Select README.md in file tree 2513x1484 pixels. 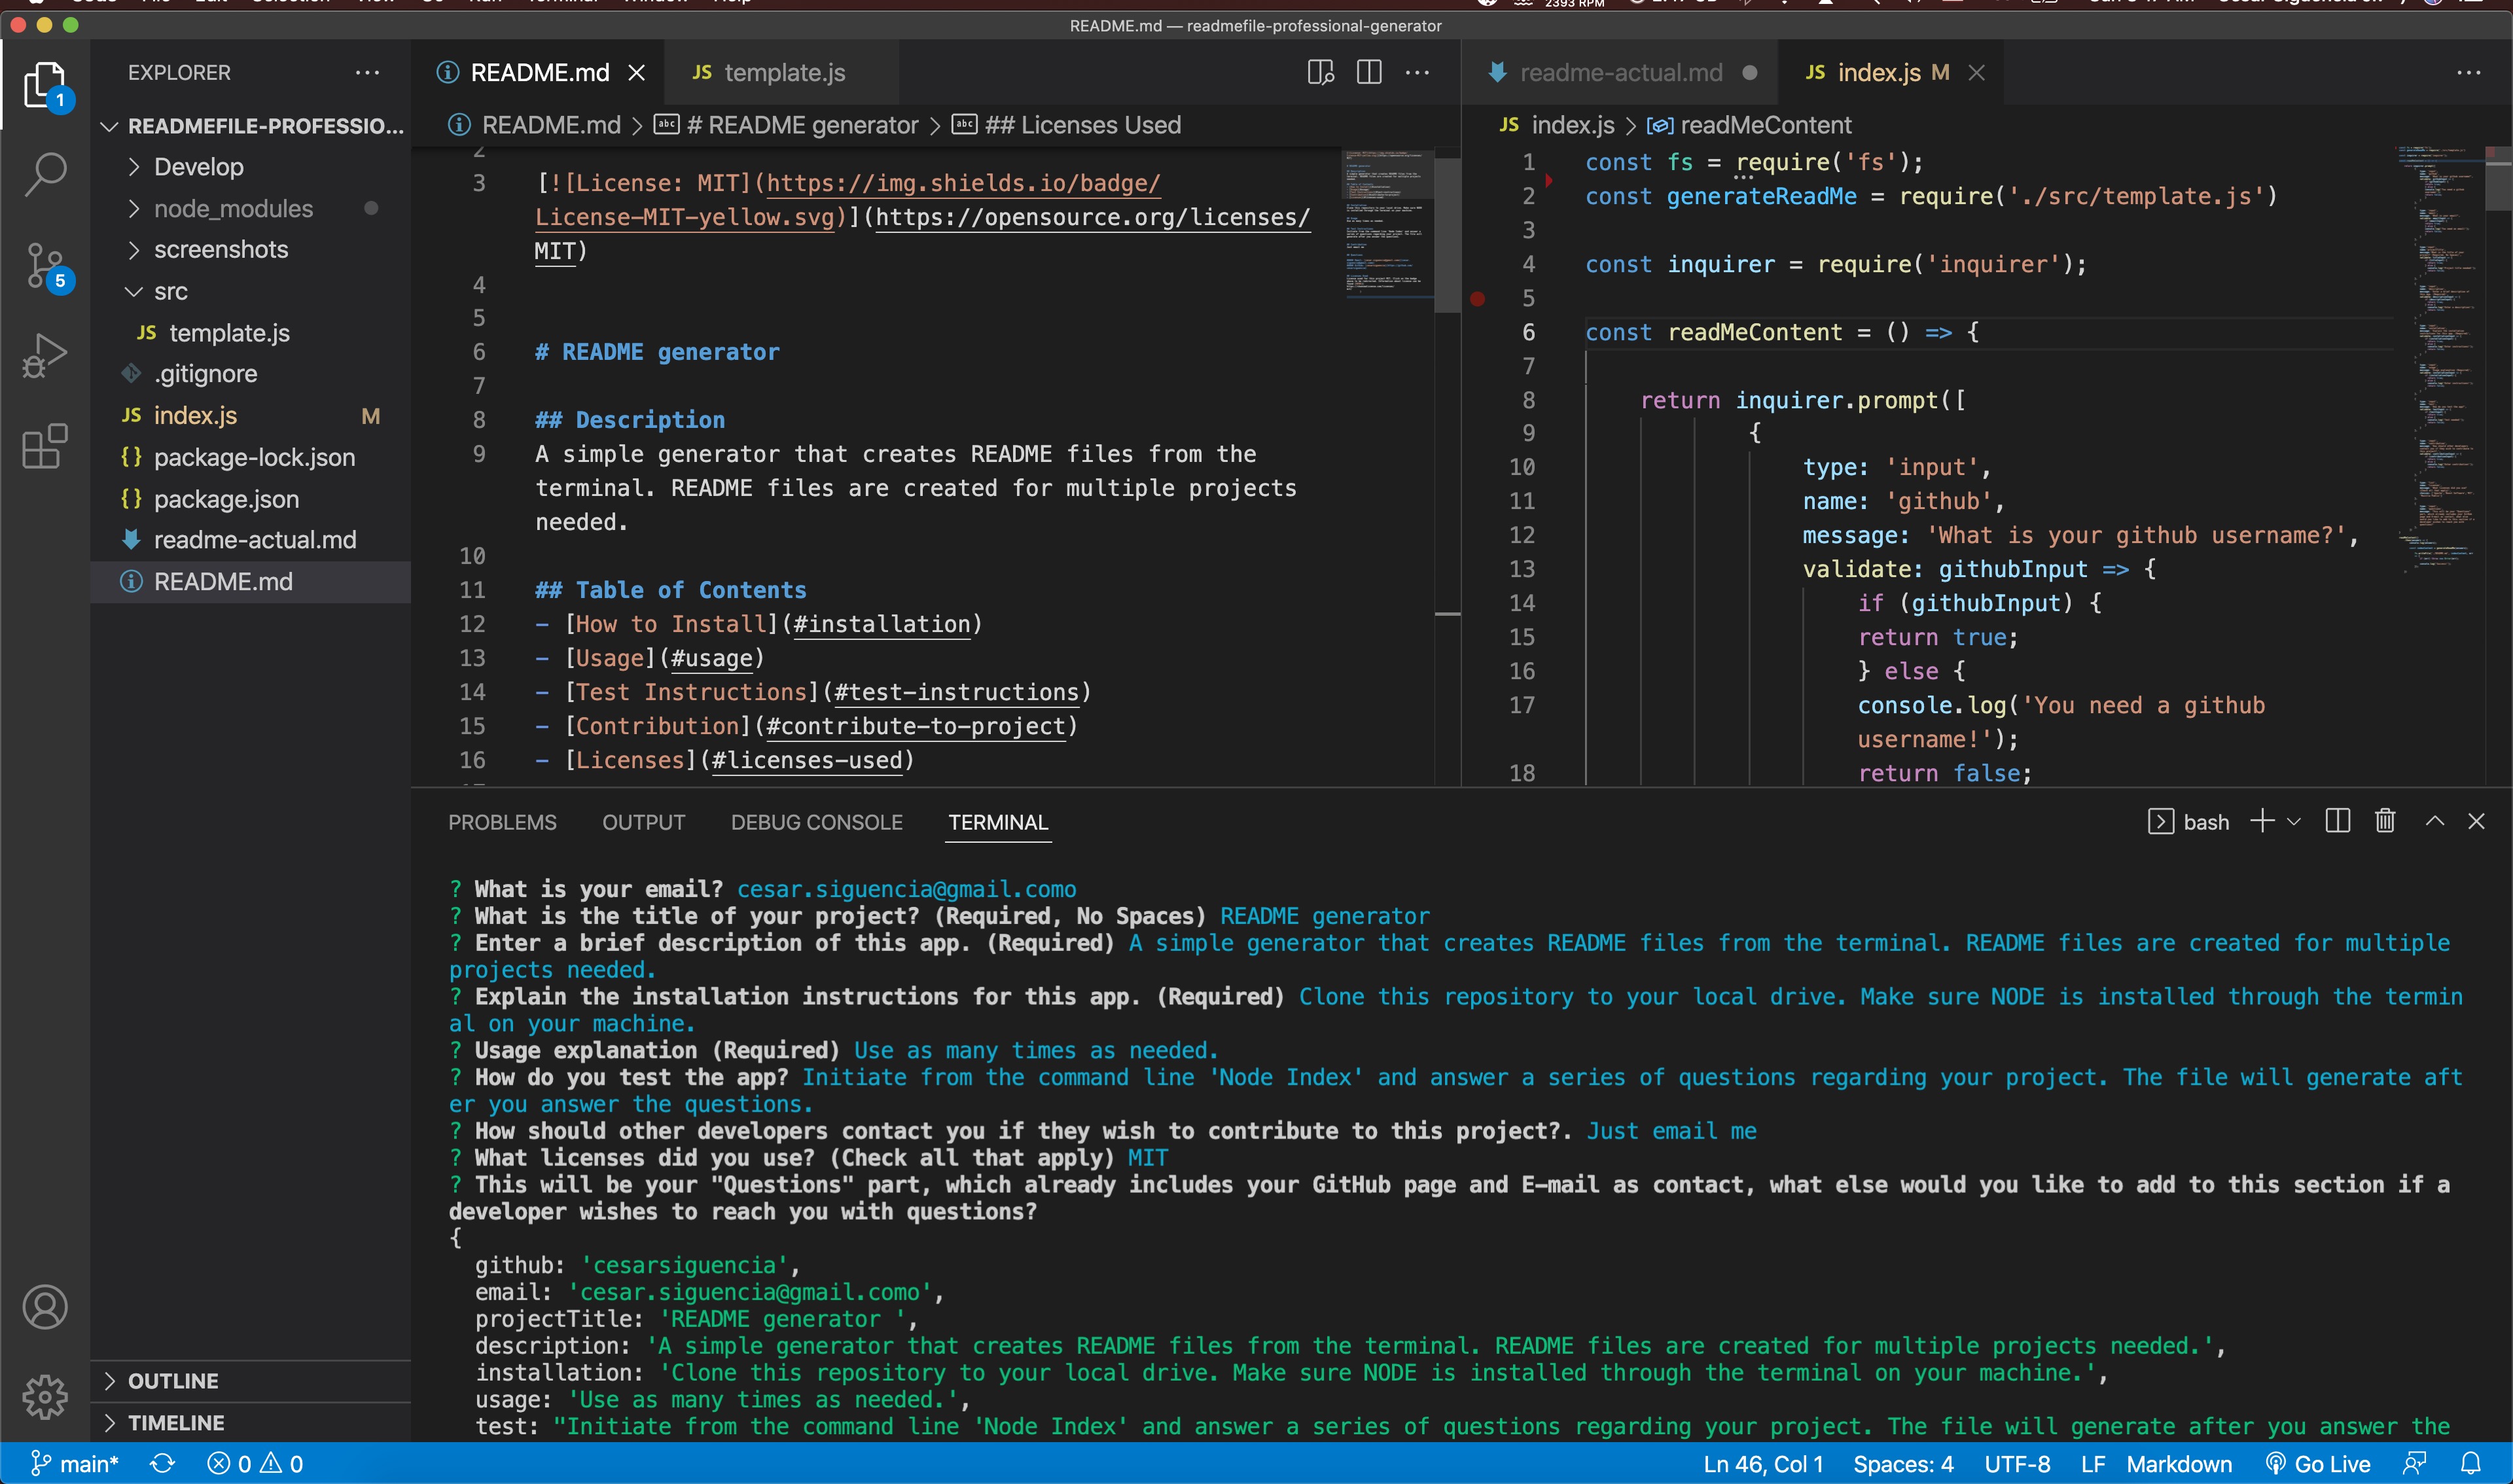[x=250, y=582]
